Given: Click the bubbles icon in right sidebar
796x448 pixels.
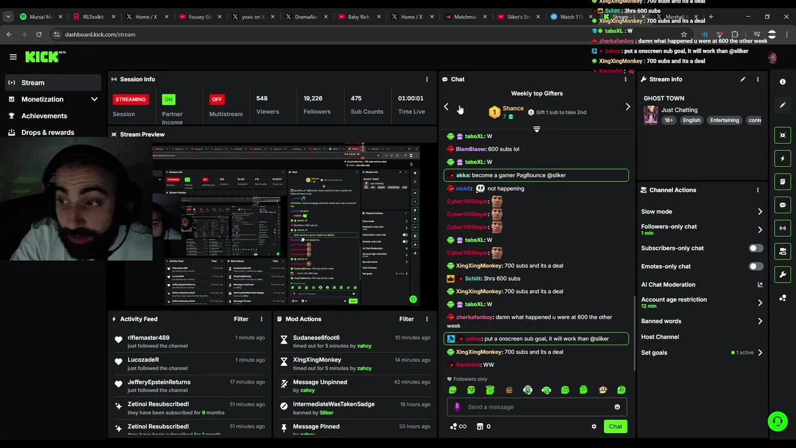Looking at the screenshot, I should point(782,298).
